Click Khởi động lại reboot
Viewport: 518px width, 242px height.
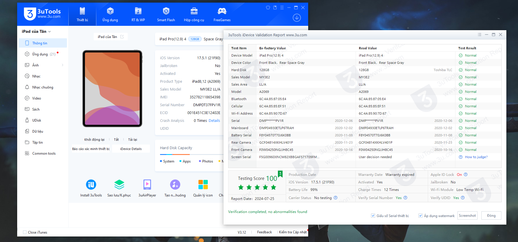94,140
